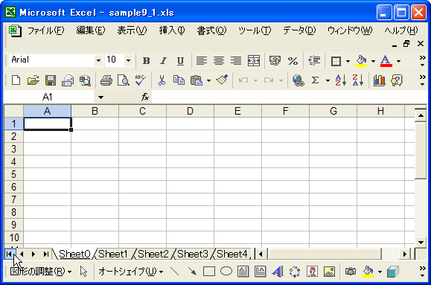Image resolution: width=431 pixels, height=285 pixels.
Task: Toggle Align Left
Action: (x=202, y=61)
